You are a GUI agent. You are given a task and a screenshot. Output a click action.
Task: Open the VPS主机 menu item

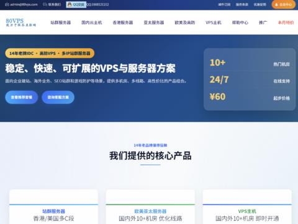coord(214,22)
